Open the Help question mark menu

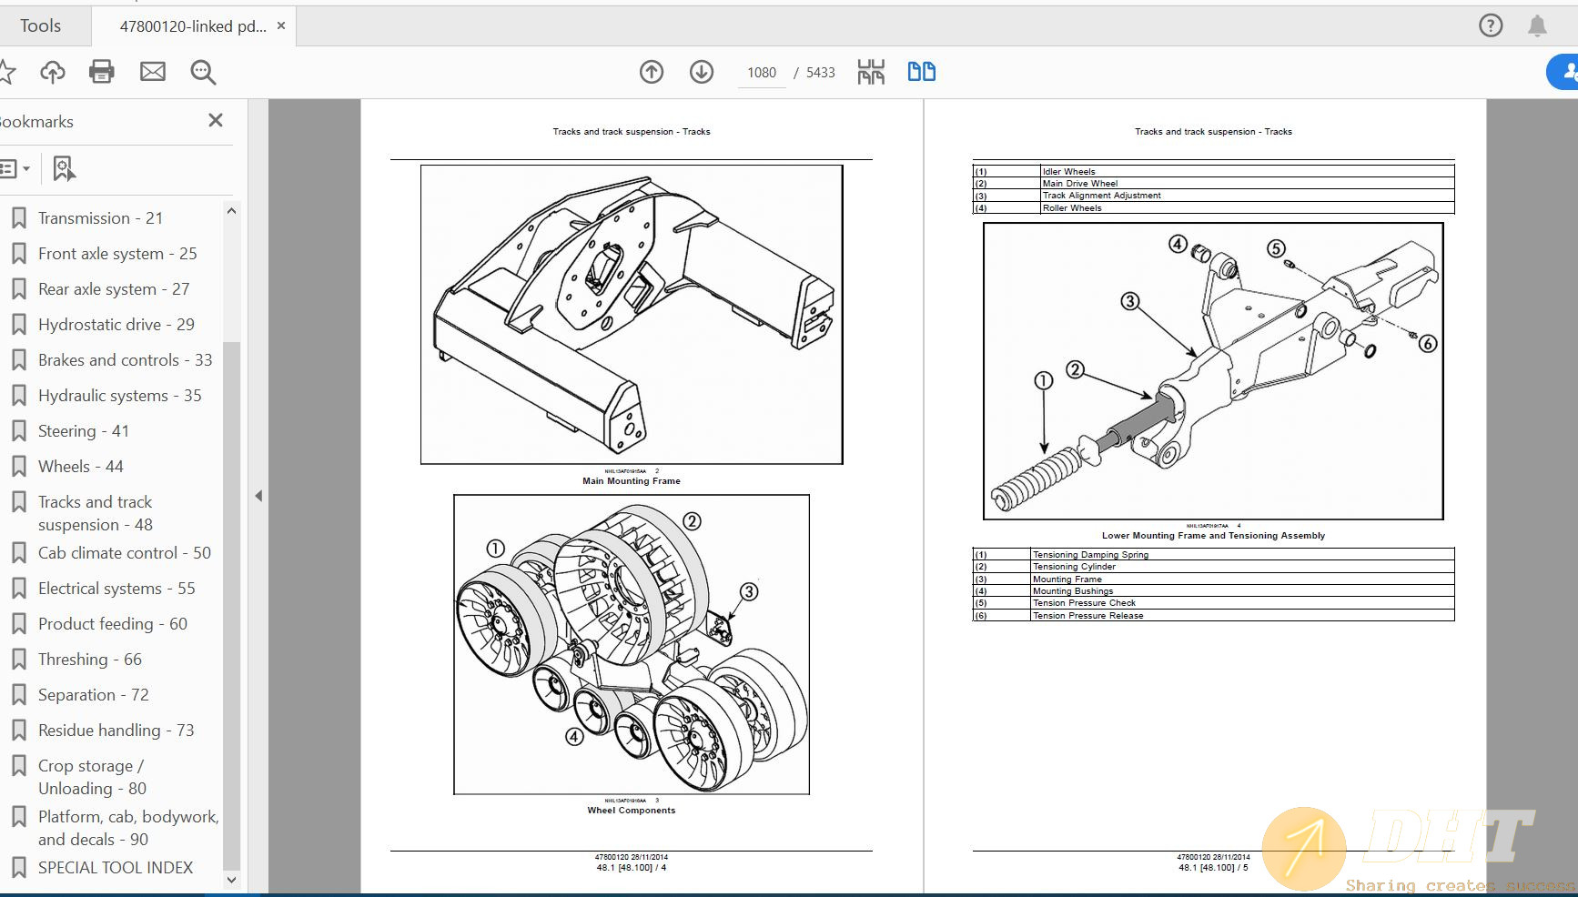1491,25
